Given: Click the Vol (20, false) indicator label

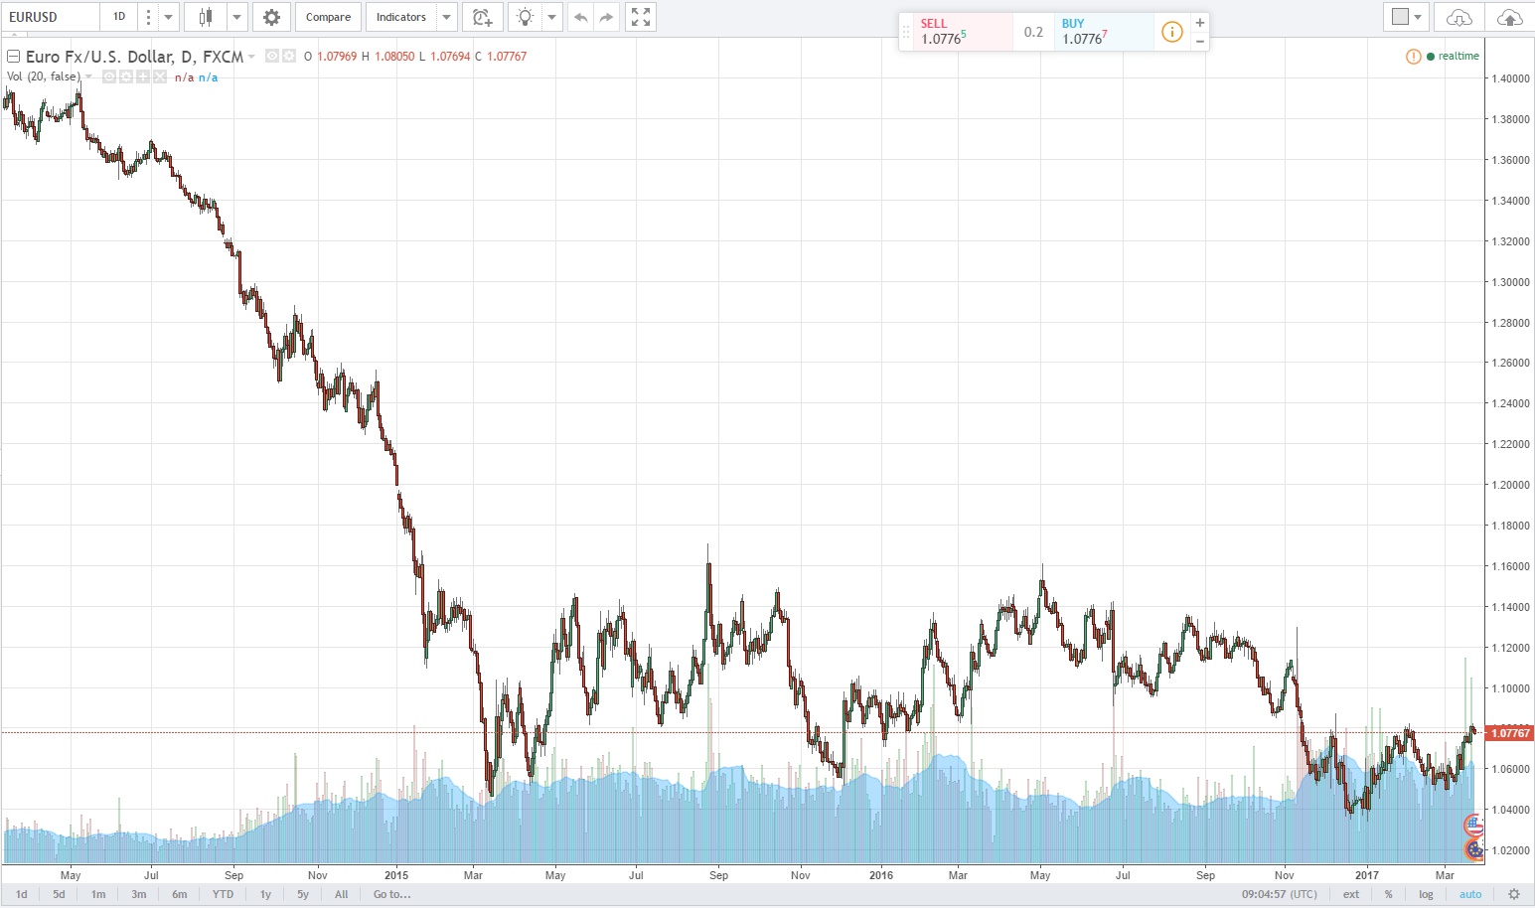Looking at the screenshot, I should [44, 77].
